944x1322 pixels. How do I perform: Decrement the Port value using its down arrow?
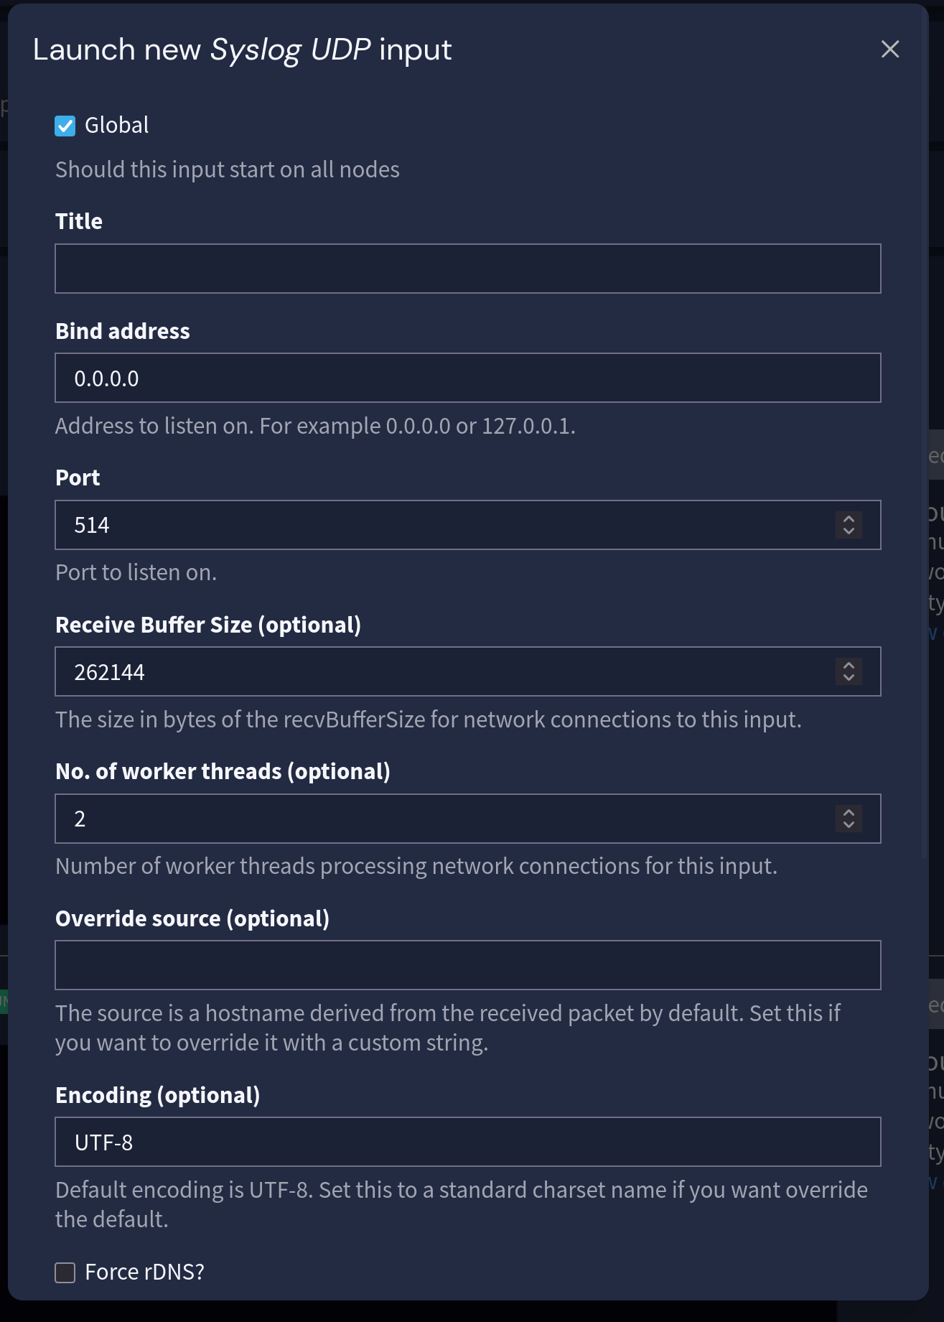pos(848,531)
